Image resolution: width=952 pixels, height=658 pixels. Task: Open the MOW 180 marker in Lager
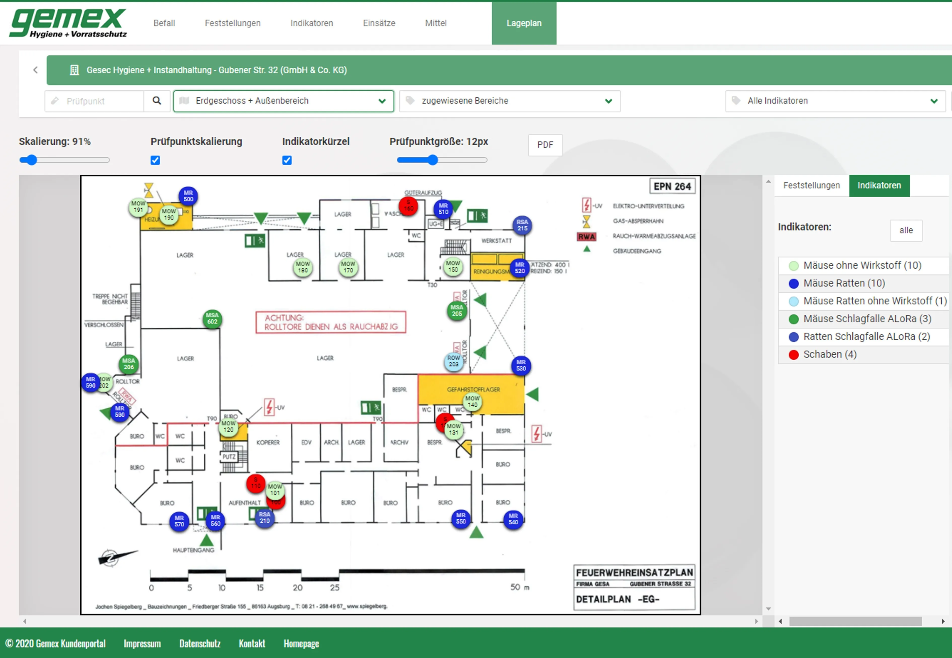tap(302, 267)
